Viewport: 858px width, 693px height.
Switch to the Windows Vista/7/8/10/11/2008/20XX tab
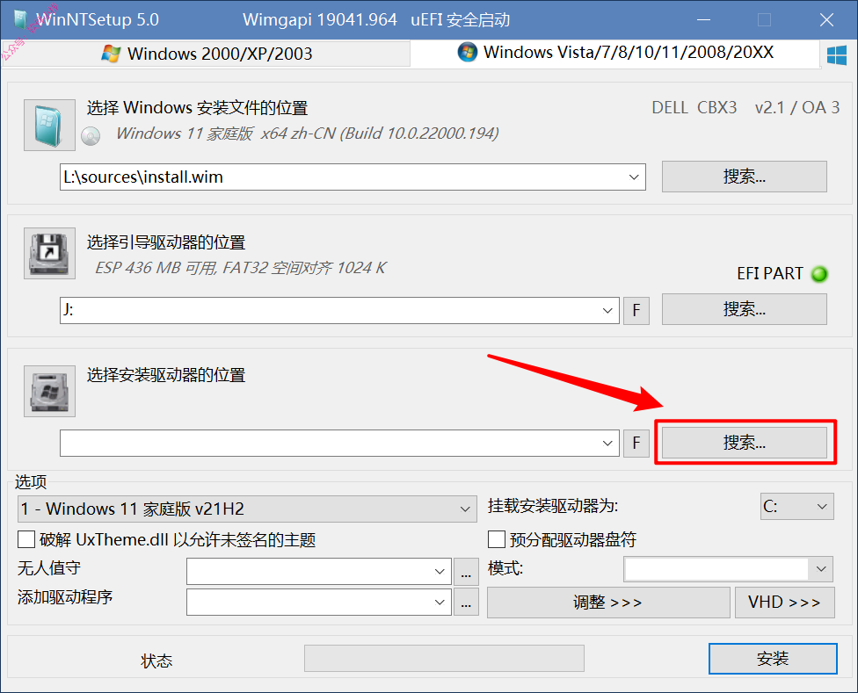point(615,53)
